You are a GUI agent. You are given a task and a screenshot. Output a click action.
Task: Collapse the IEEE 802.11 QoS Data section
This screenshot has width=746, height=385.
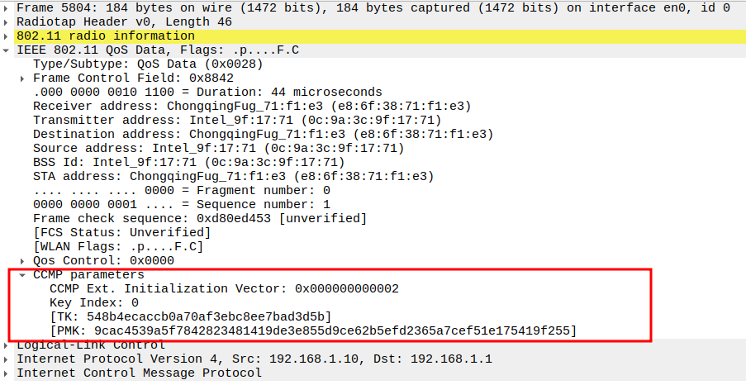coord(7,50)
